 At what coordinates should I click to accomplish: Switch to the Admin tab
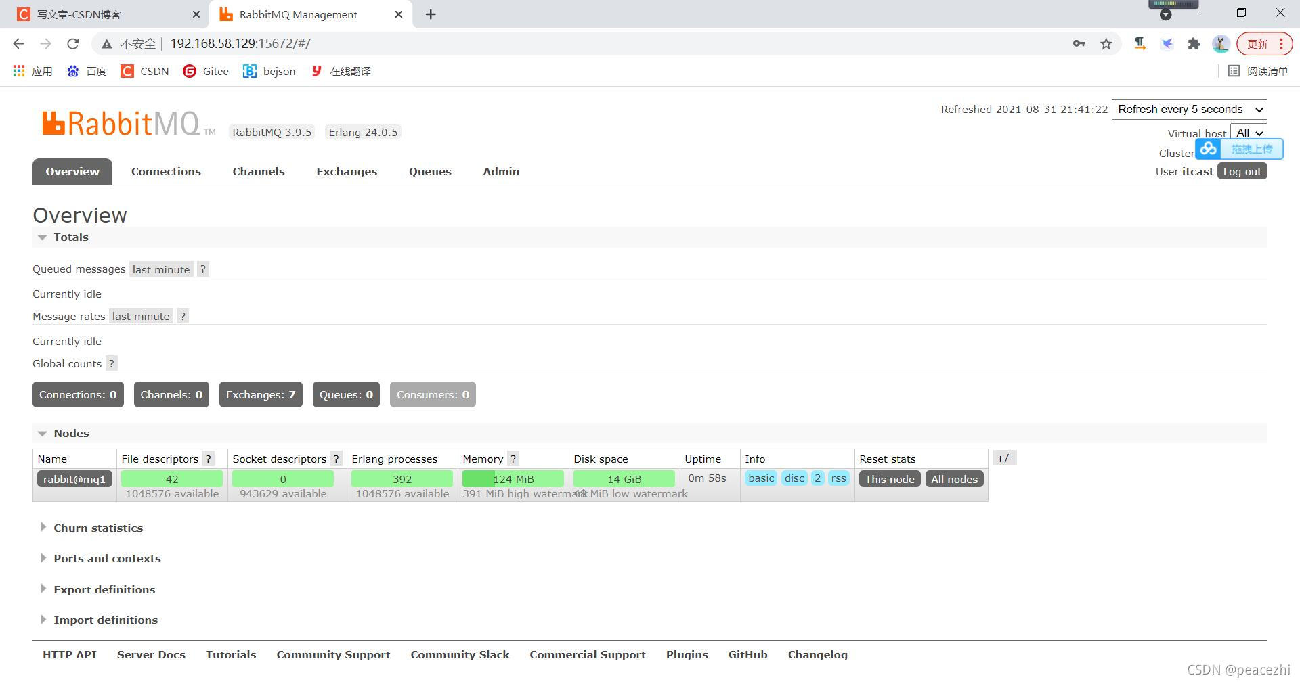pyautogui.click(x=501, y=172)
